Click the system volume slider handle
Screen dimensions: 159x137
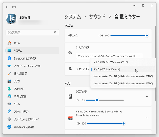(x=147, y=36)
